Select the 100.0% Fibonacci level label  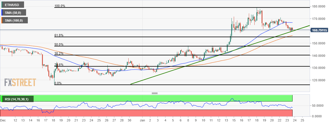(60, 6)
